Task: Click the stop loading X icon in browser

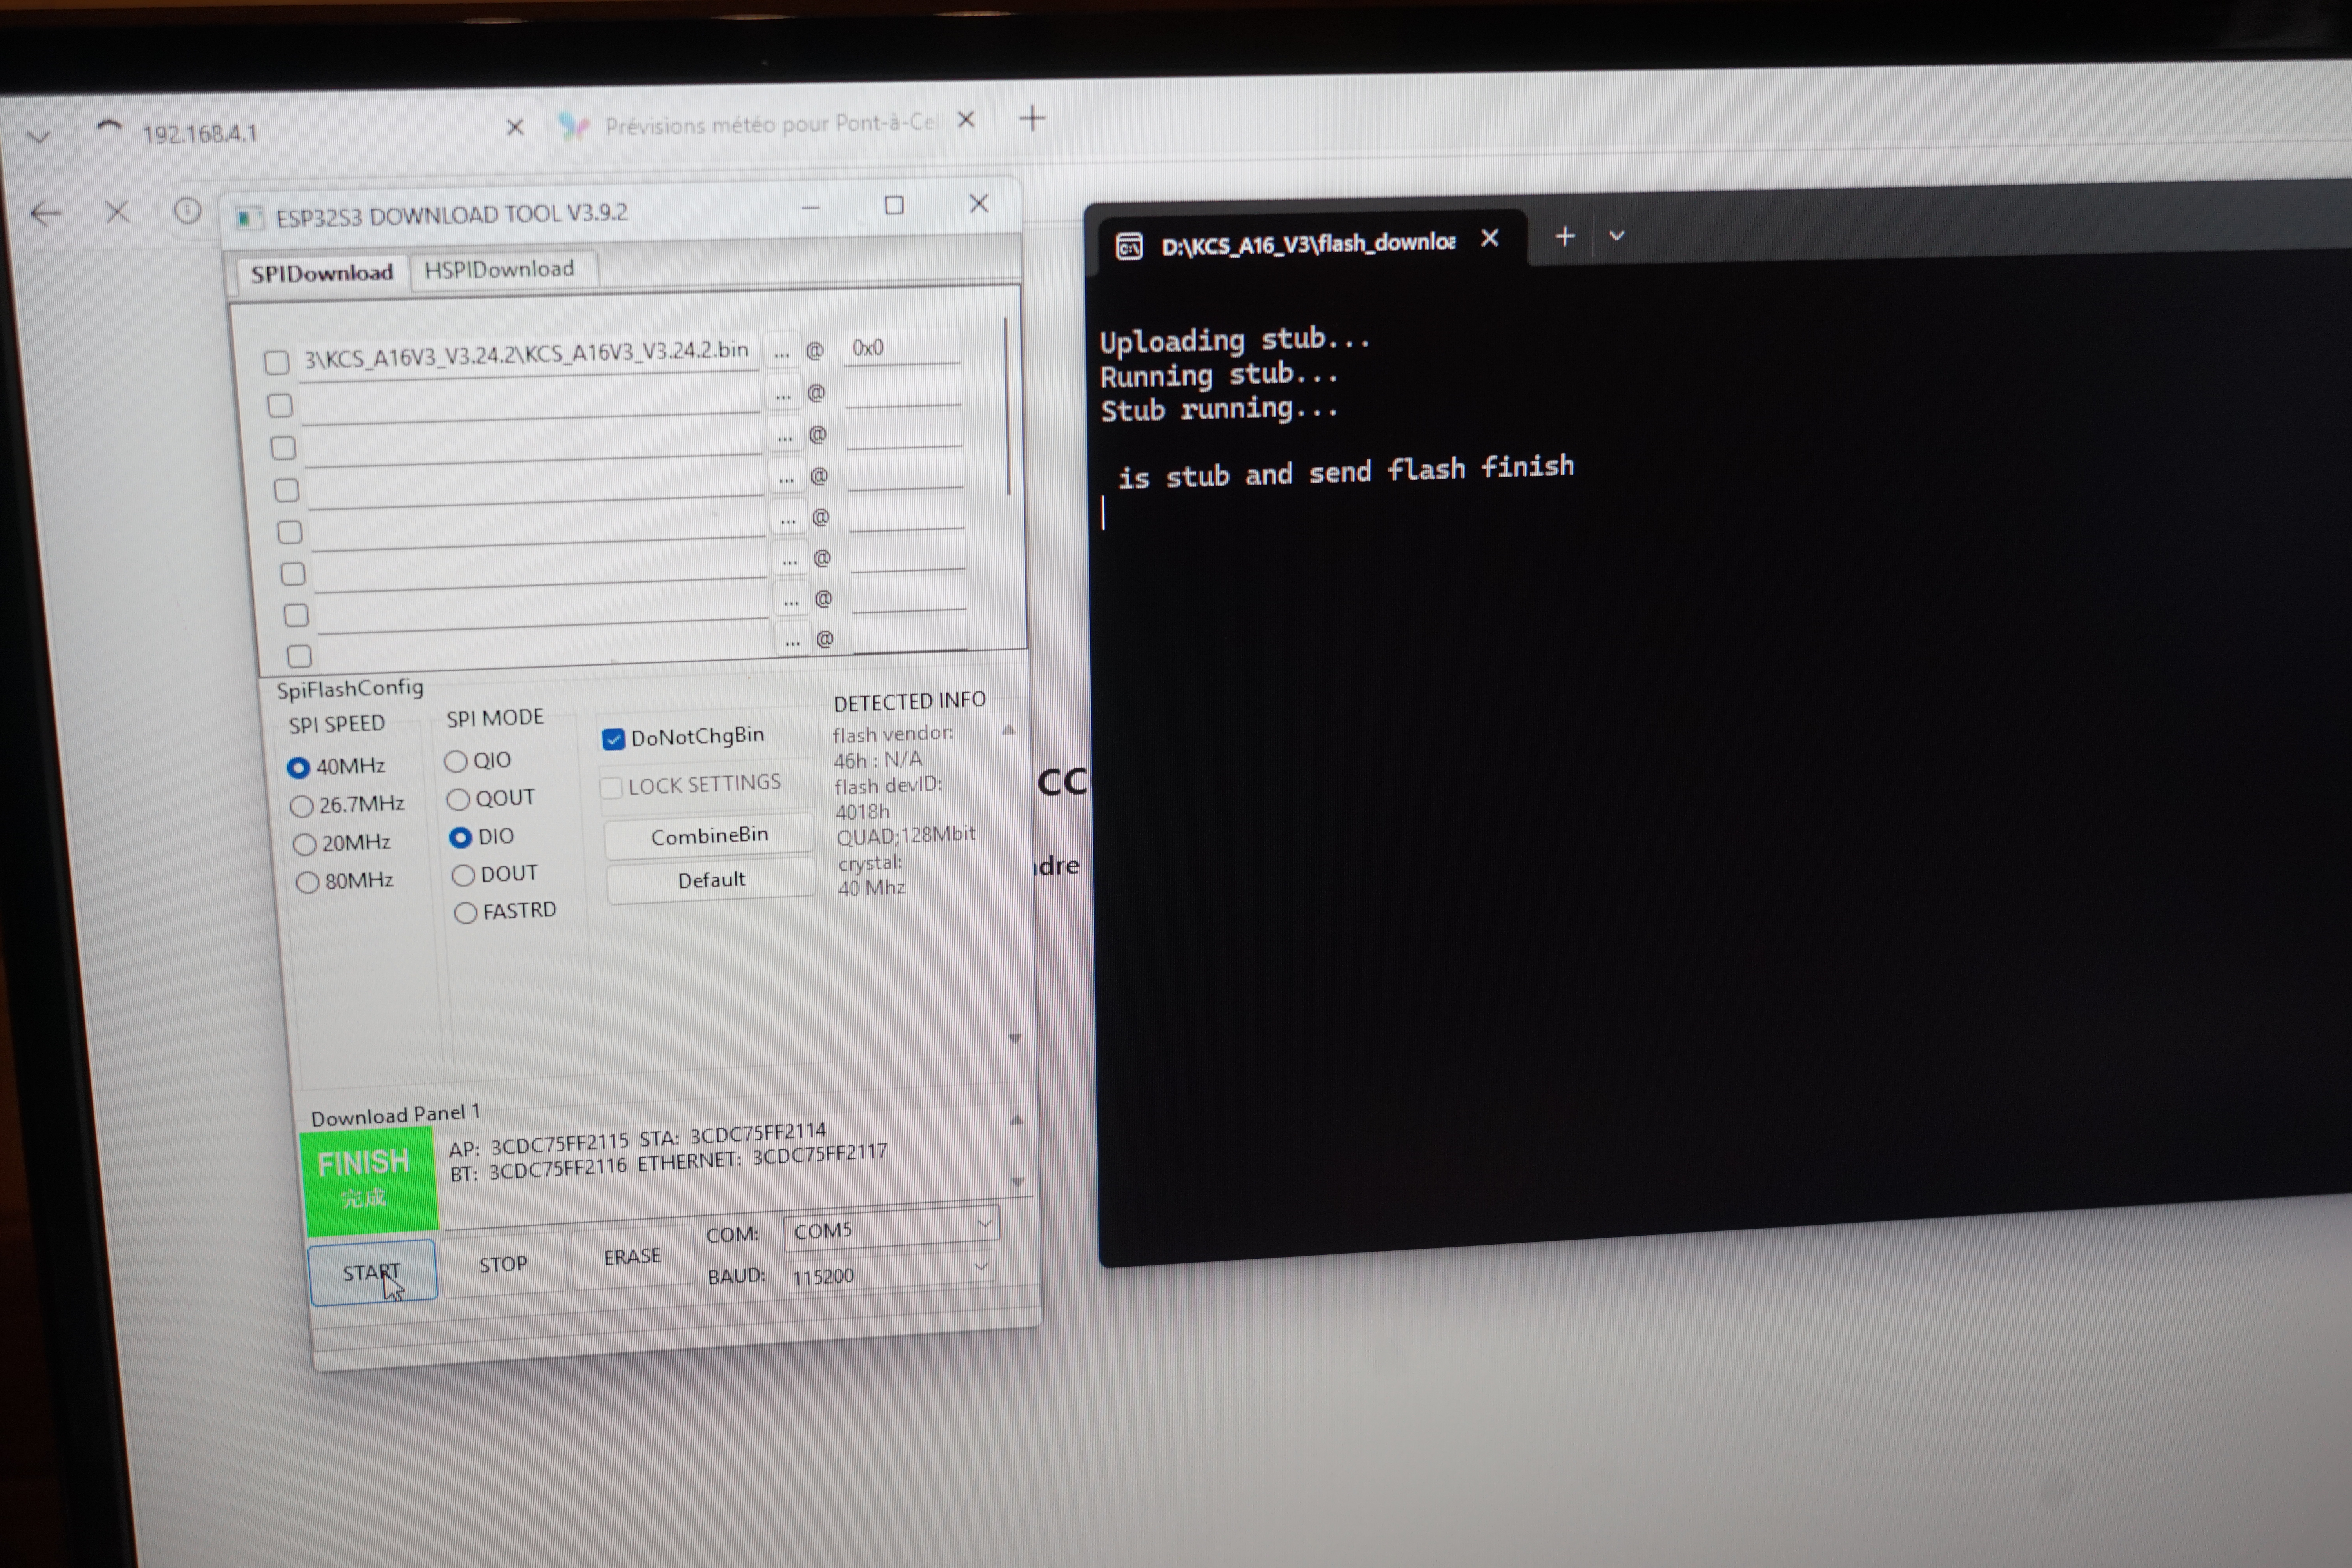Action: point(117,212)
